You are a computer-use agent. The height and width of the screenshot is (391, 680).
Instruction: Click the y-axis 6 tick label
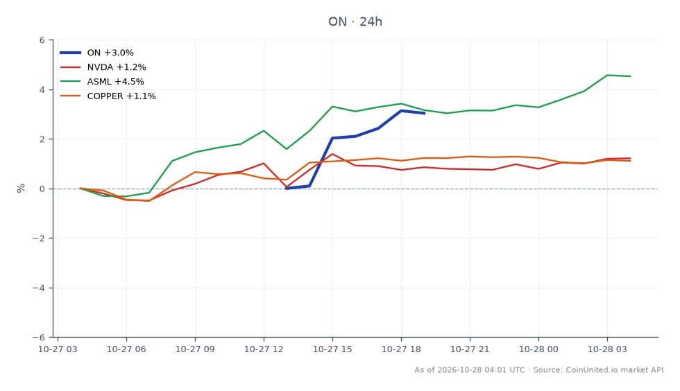(x=42, y=40)
